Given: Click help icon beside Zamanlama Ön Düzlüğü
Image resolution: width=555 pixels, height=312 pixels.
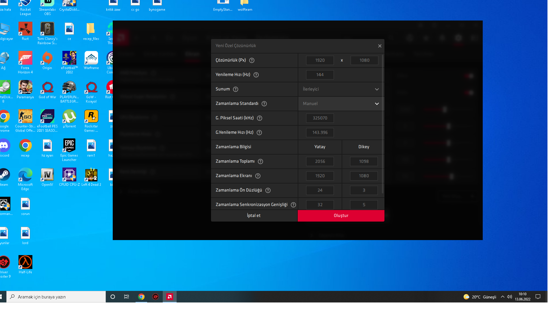Looking at the screenshot, I should click(268, 190).
